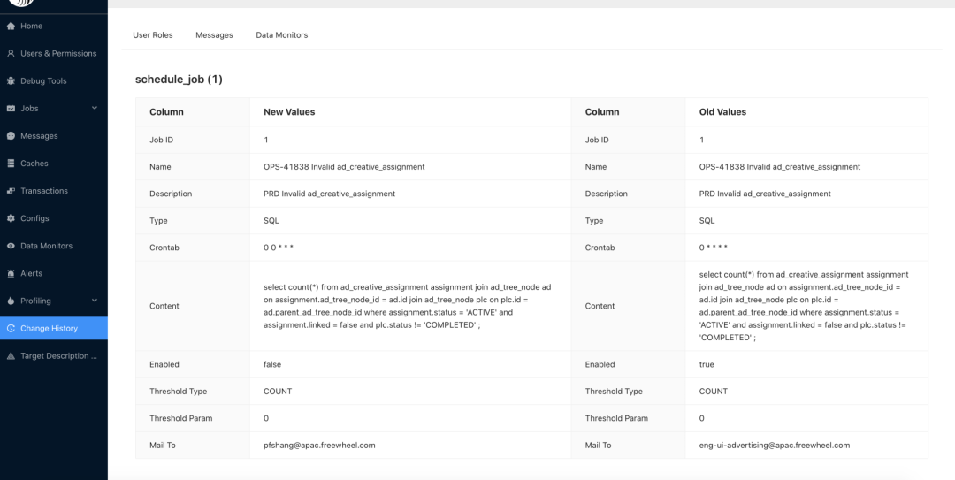Click the Transactions sidebar icon
The image size is (955, 480).
click(x=11, y=191)
